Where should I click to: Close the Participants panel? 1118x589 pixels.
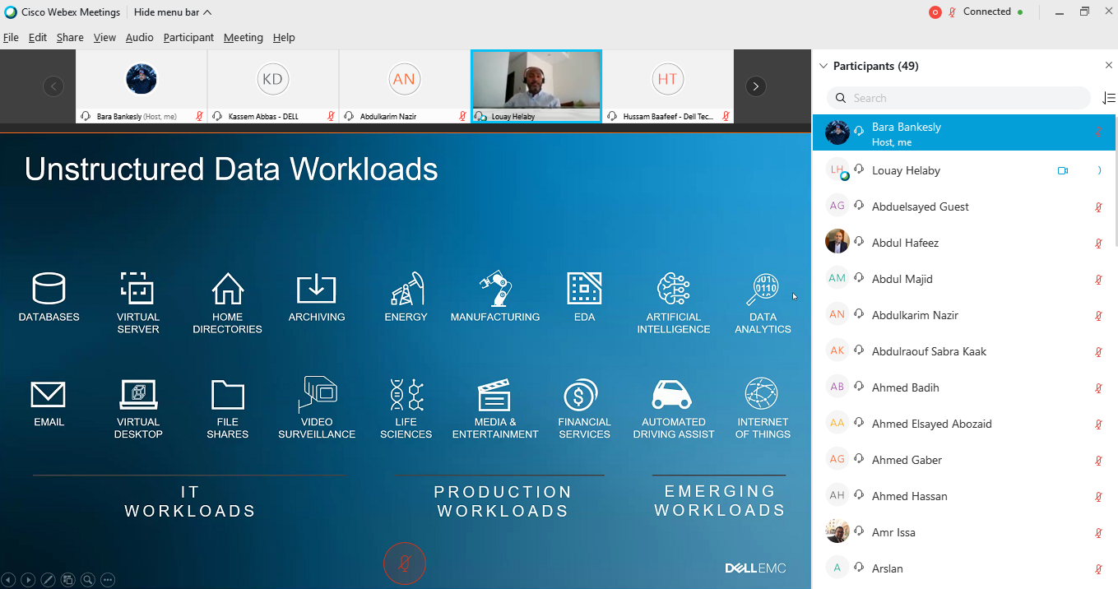pos(1108,66)
